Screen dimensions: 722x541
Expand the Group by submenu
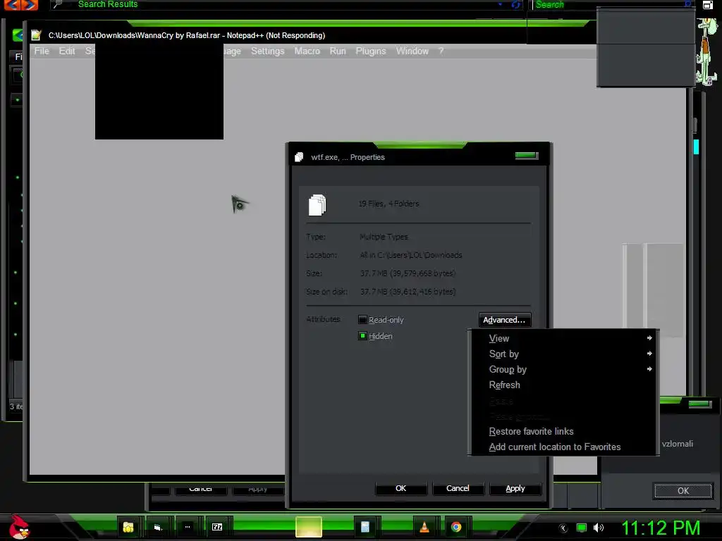coord(564,369)
